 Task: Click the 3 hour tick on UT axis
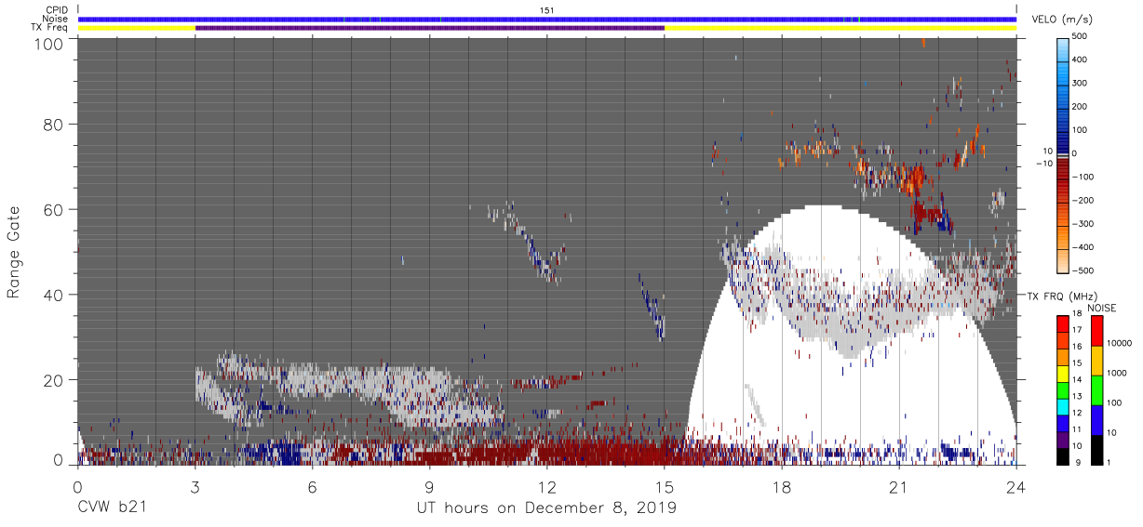tap(195, 488)
